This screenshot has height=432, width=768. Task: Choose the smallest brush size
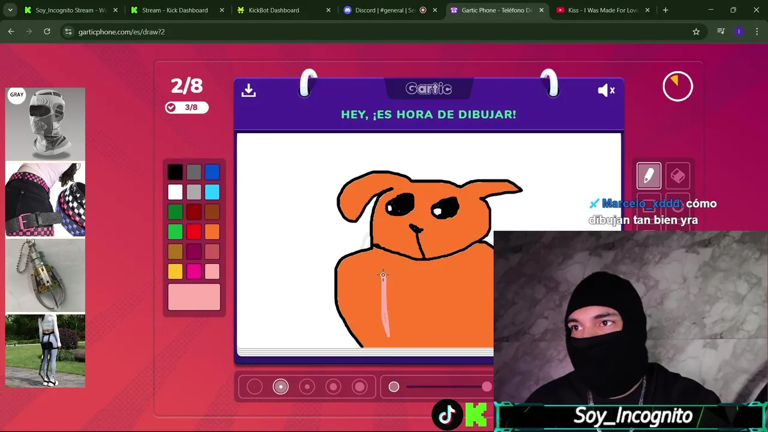point(254,387)
